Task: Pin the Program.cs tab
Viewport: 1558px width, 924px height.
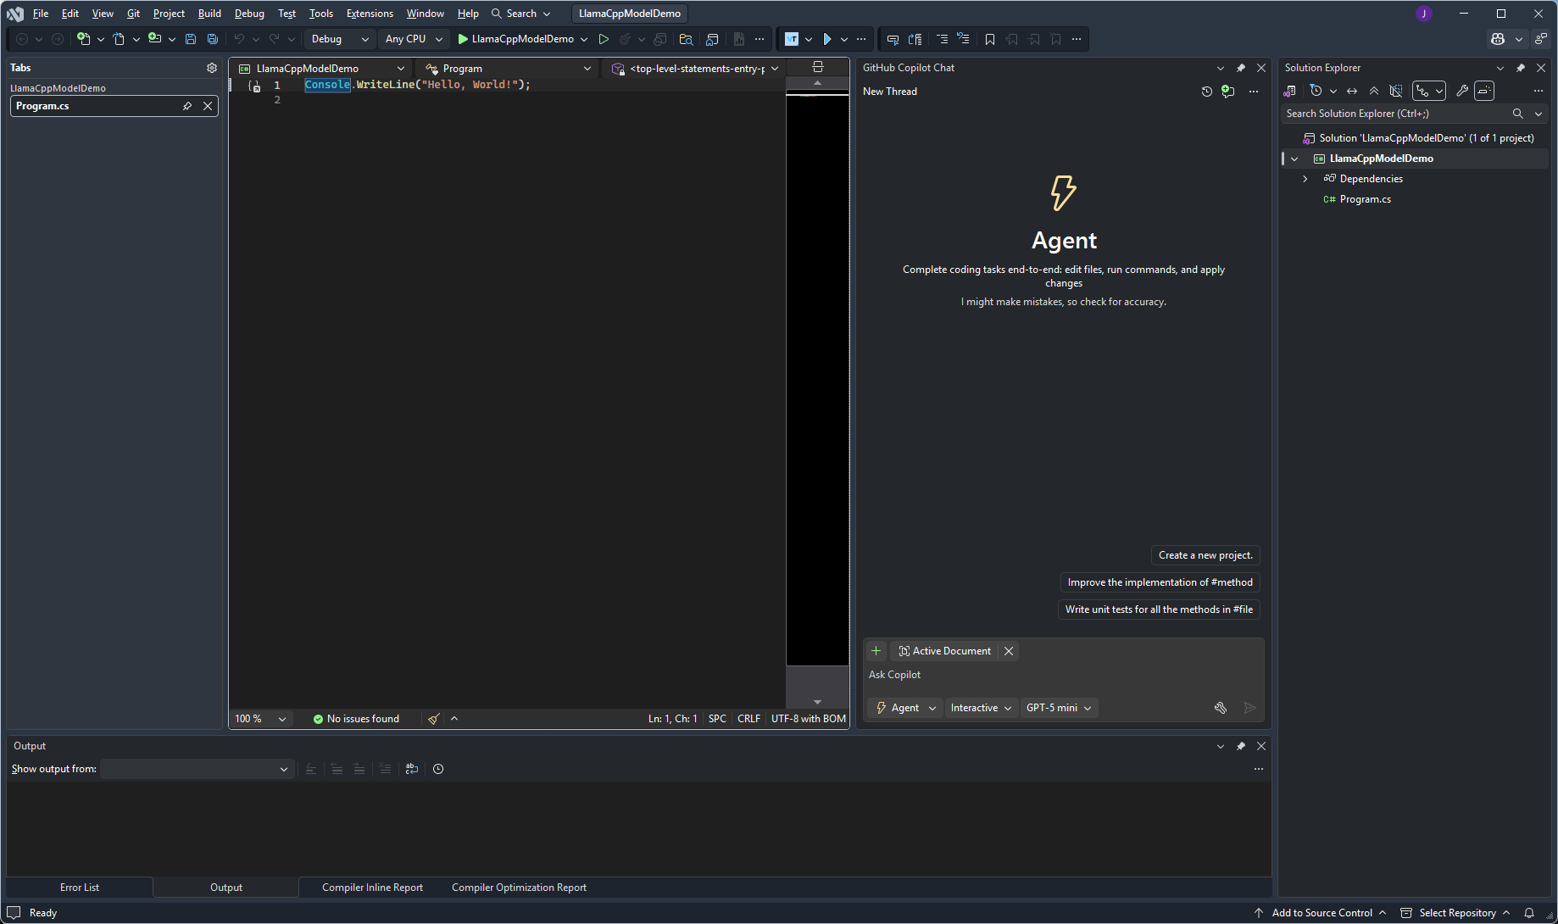Action: (x=187, y=106)
